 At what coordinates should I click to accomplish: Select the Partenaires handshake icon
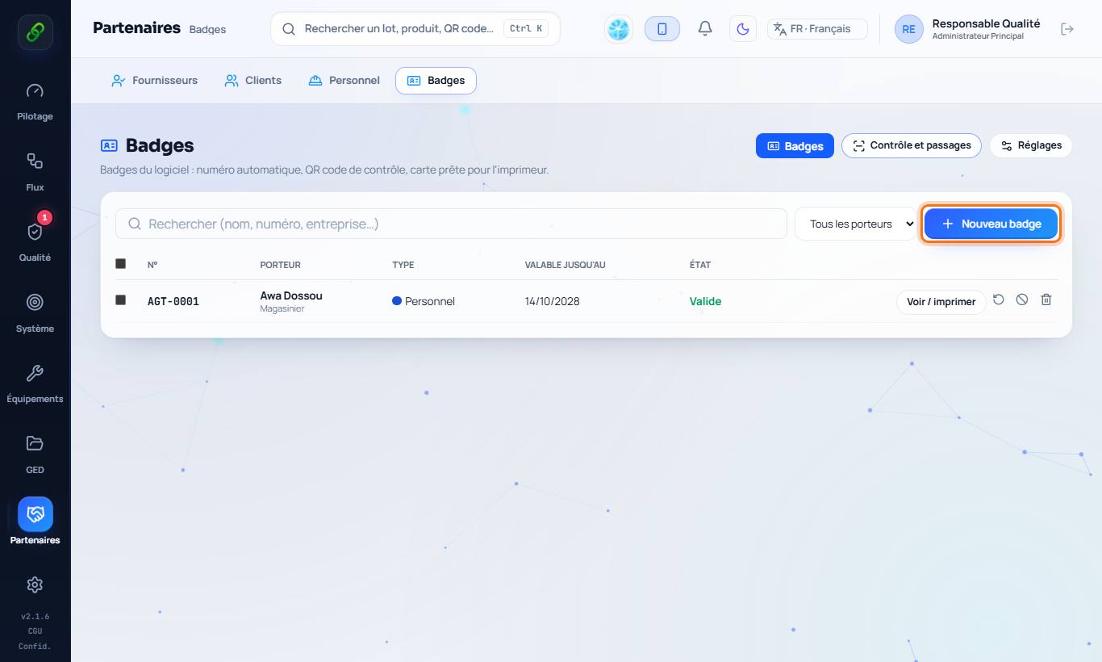[x=35, y=513]
